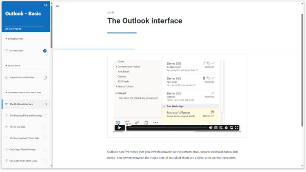The image size is (306, 172).
Task: Open the course search magnifier
Action: pyautogui.click(x=46, y=5)
